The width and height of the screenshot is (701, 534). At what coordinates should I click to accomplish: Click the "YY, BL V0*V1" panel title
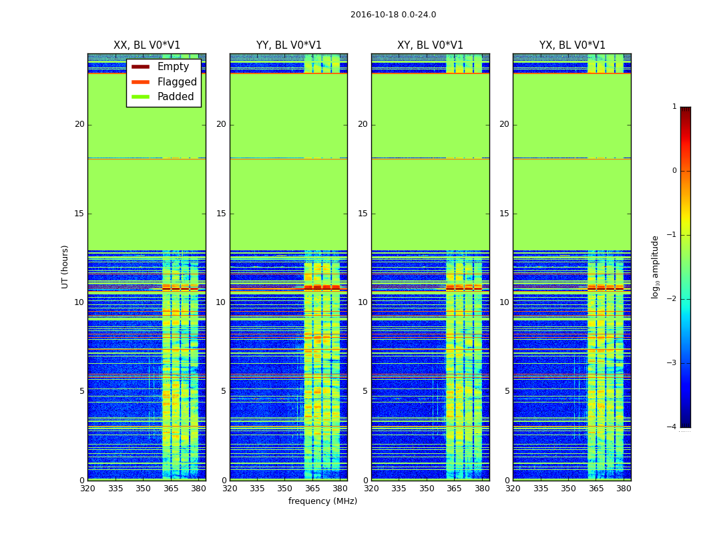click(289, 45)
